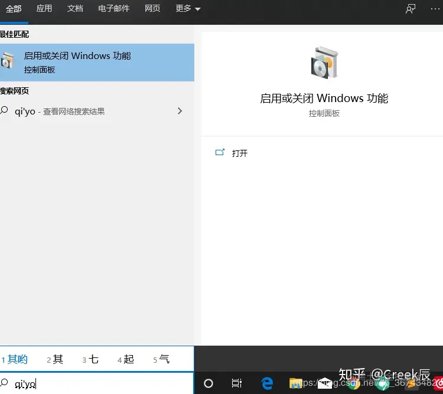Open the three-dot options menu
Image resolution: width=443 pixels, height=394 pixels.
tap(435, 9)
